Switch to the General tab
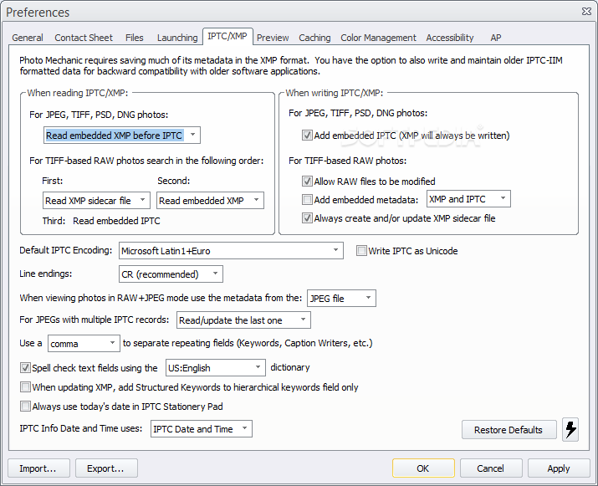Screen dimensions: 598x486 pyautogui.click(x=28, y=38)
